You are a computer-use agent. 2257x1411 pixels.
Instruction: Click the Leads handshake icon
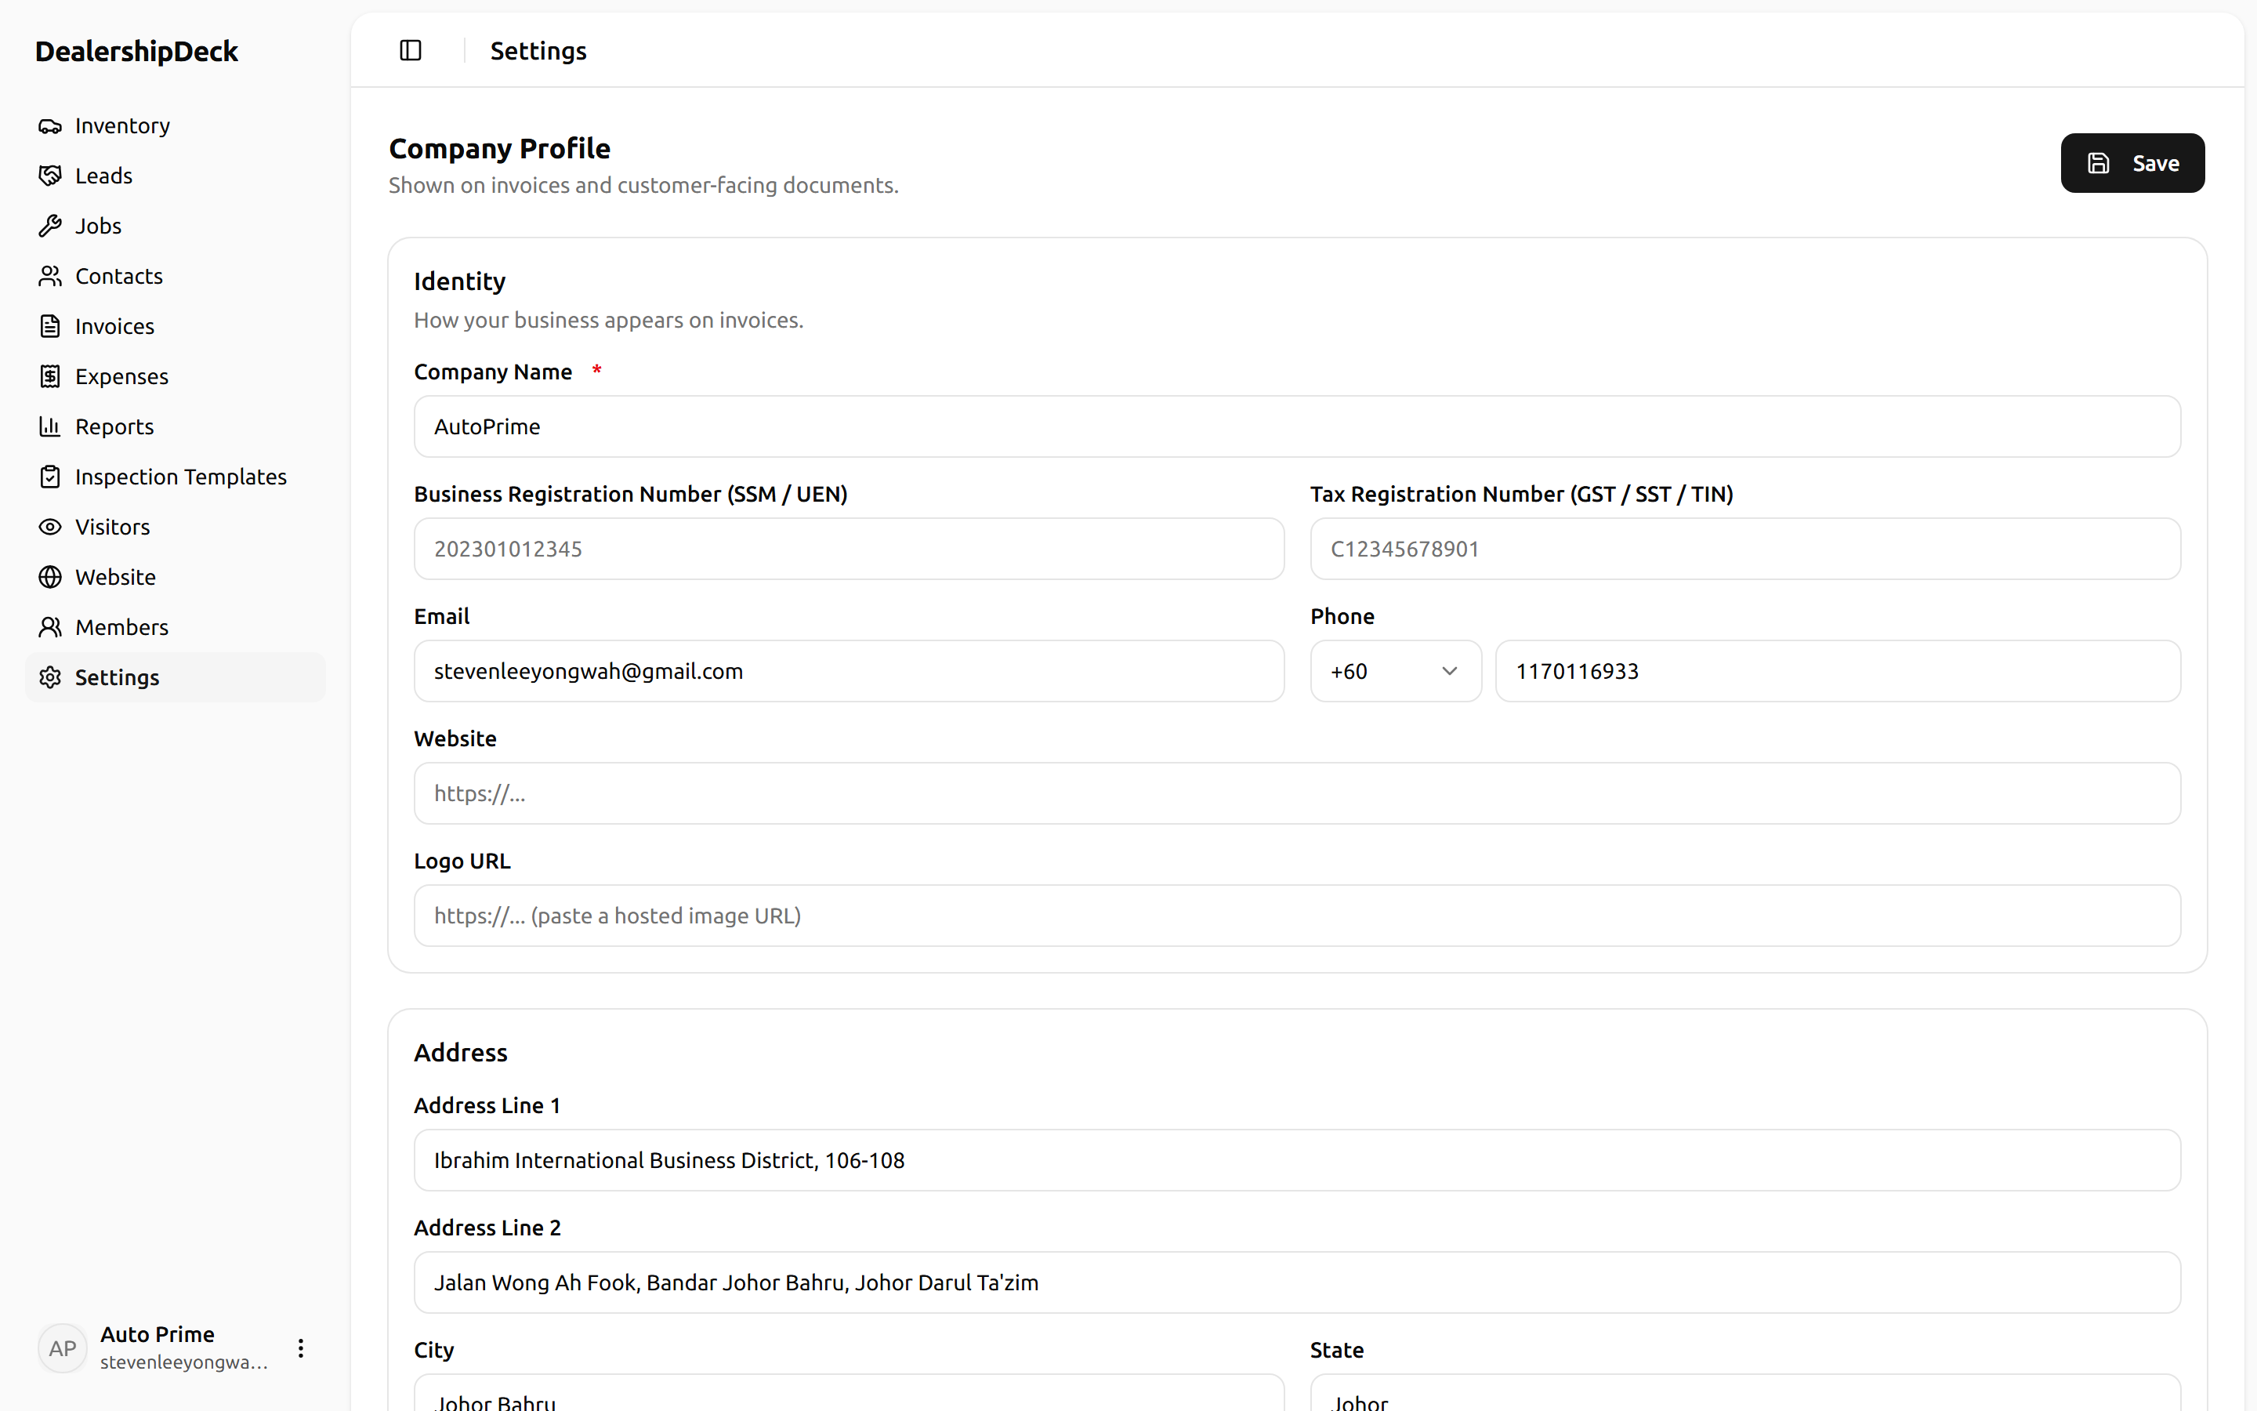tap(50, 176)
